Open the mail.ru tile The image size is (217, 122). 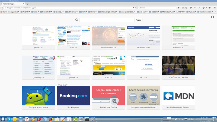click(73, 38)
